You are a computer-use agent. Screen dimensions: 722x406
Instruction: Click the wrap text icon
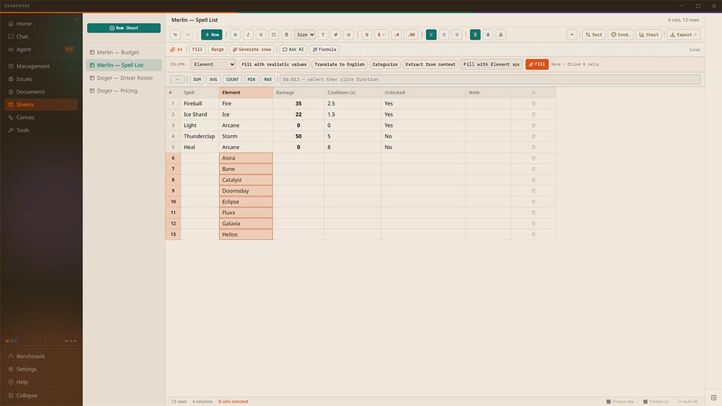pos(349,35)
